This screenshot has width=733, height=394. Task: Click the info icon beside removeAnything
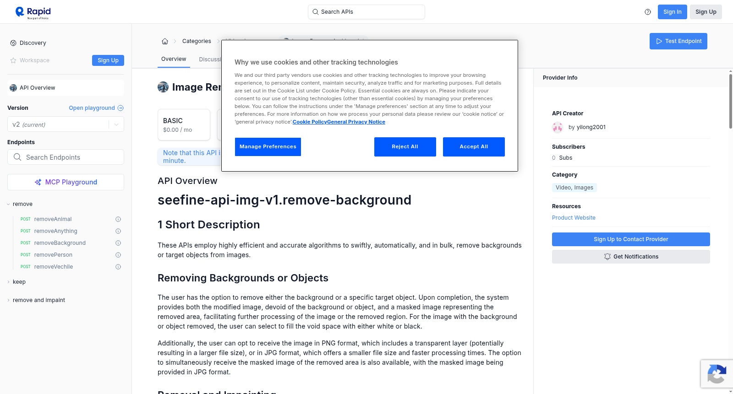118,231
